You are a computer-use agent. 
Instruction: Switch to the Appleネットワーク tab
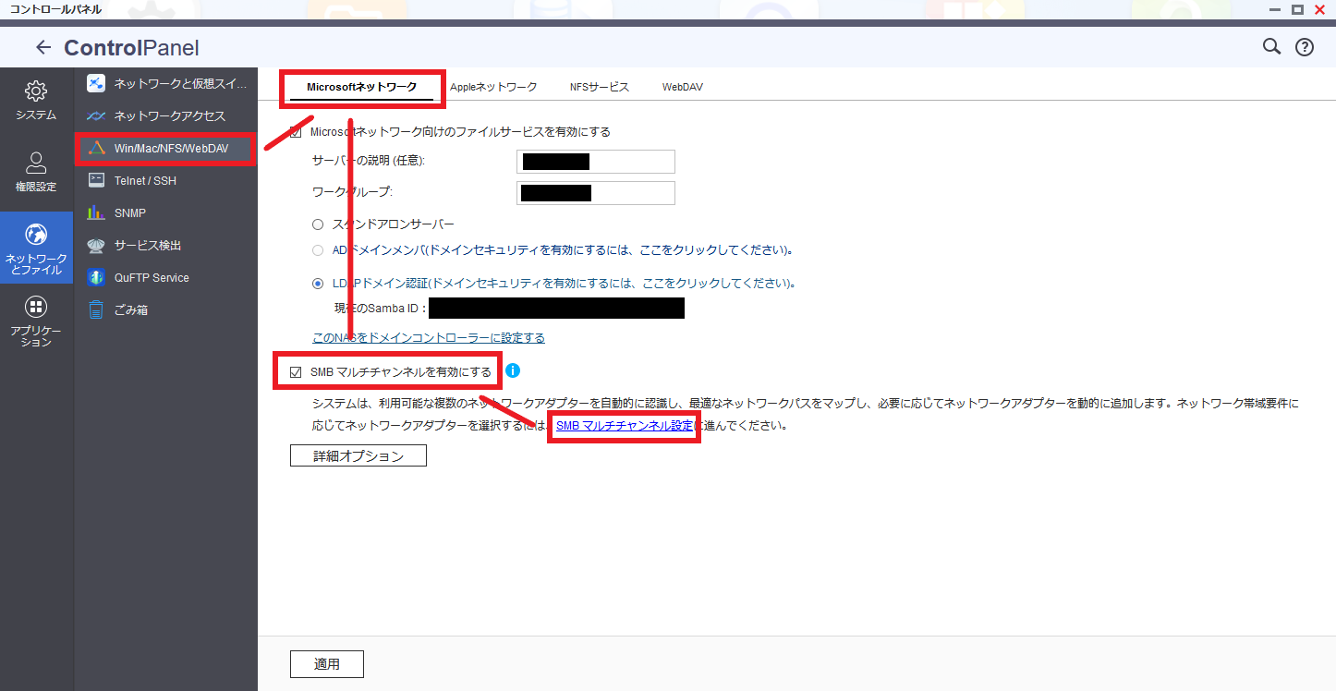point(493,87)
